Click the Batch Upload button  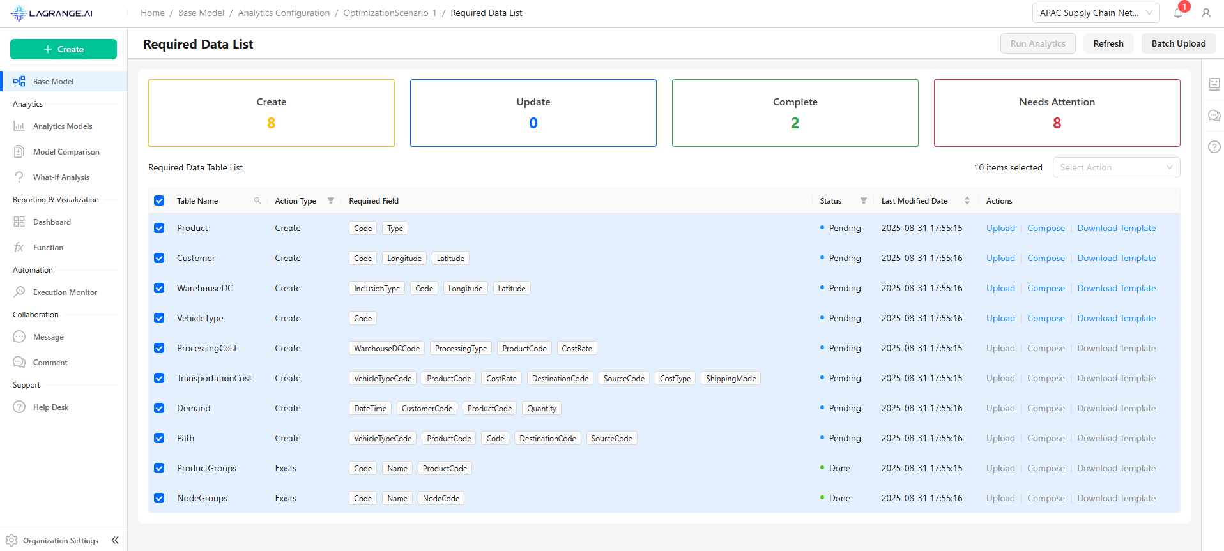tap(1178, 43)
